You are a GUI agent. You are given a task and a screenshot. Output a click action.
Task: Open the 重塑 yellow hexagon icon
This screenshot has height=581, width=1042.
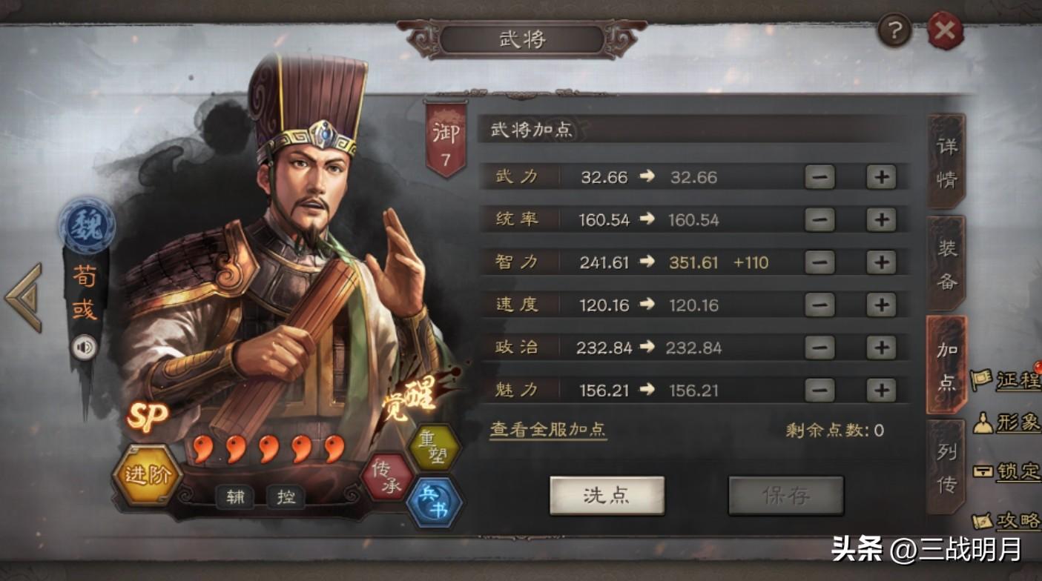click(x=435, y=448)
